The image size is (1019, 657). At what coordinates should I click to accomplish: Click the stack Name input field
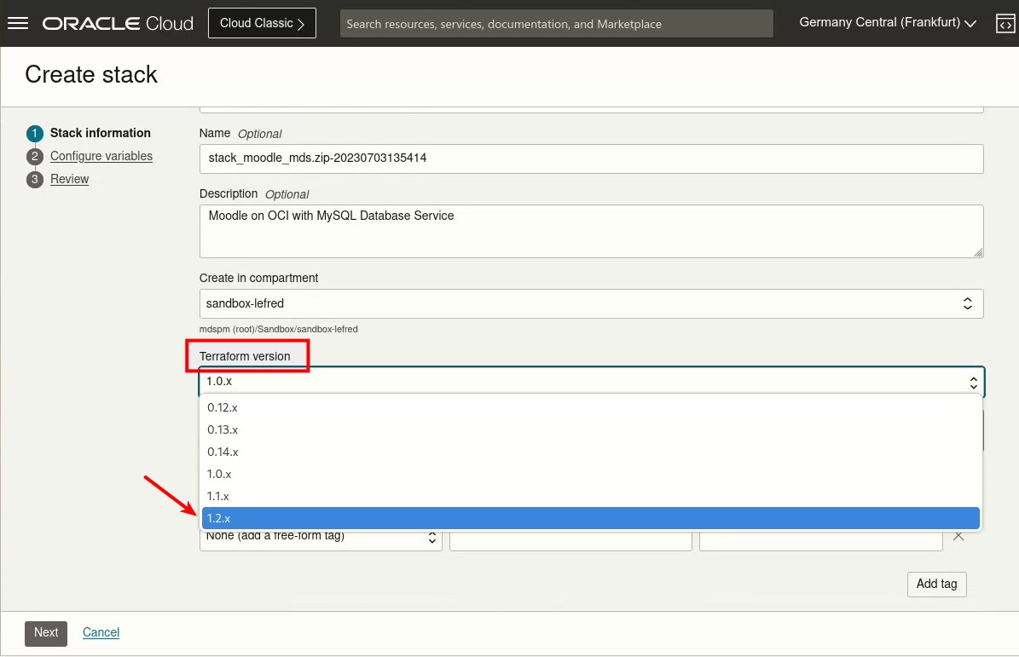click(592, 158)
